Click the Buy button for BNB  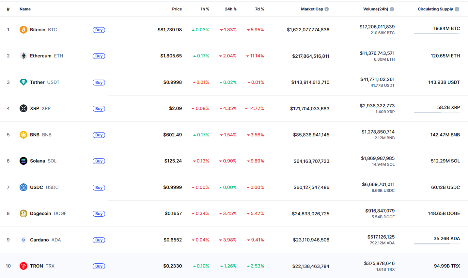tap(99, 135)
